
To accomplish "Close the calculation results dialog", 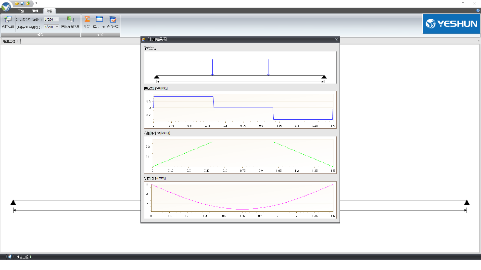I will coord(336,39).
